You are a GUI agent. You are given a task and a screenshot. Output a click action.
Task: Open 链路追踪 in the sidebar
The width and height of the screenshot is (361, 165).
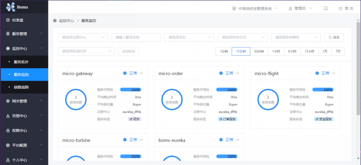tap(25, 87)
